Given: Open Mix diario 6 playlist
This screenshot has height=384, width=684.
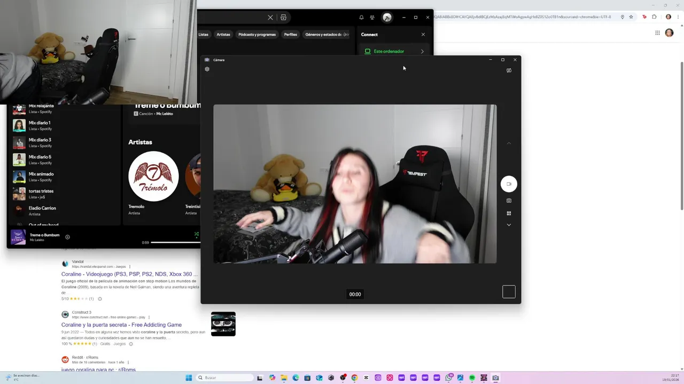Looking at the screenshot, I should pyautogui.click(x=64, y=159).
